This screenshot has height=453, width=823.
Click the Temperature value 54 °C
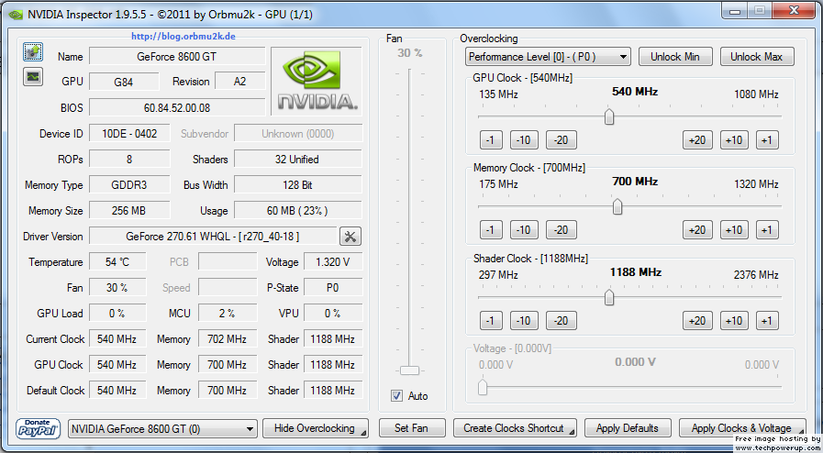tap(117, 262)
